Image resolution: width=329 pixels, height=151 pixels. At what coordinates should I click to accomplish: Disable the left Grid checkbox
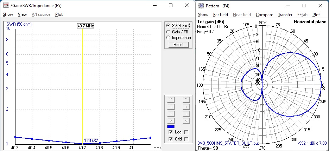[171, 139]
